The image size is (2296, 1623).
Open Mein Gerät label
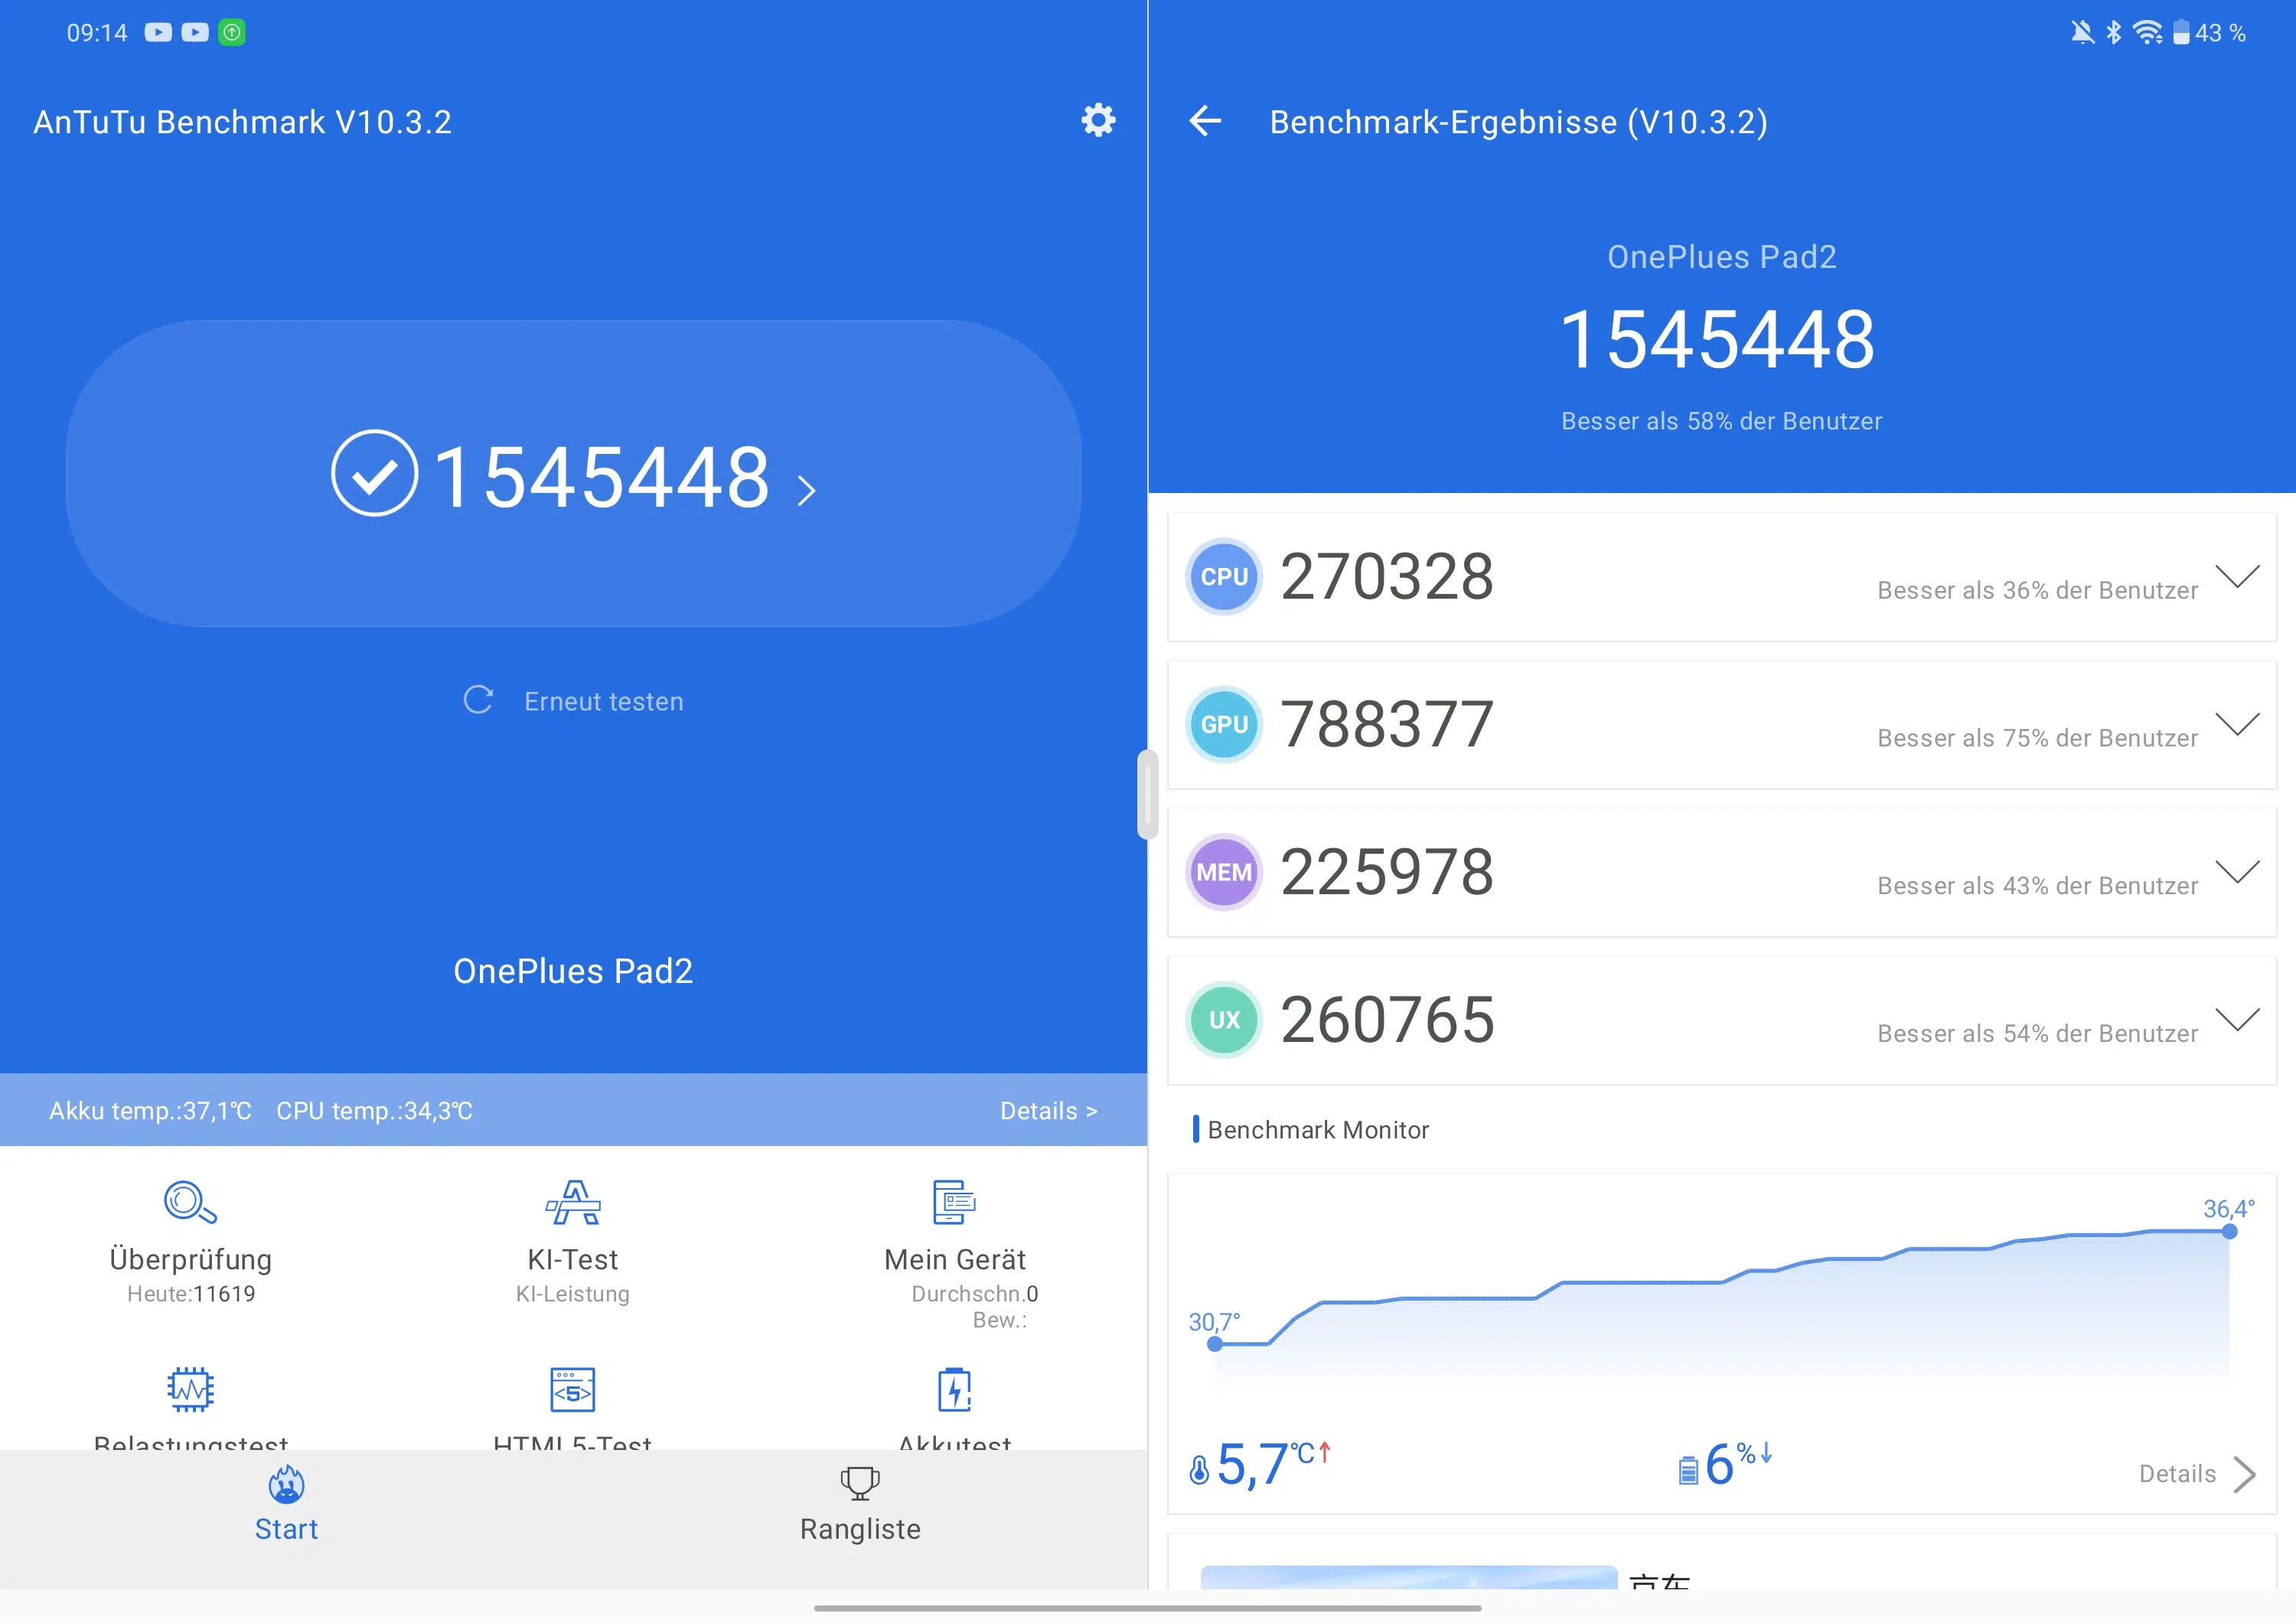pos(955,1260)
